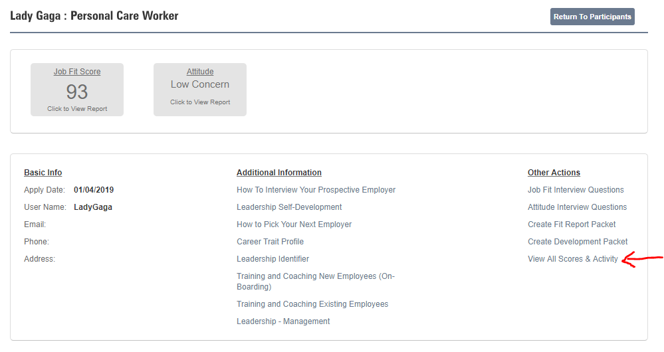
Task: Open Training and Coaching New Employees link
Action: coord(316,282)
